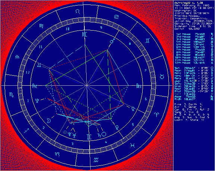Screen dimensions: 215x171
Task: Select the Taurus sign on outer ring
Action: (162, 76)
